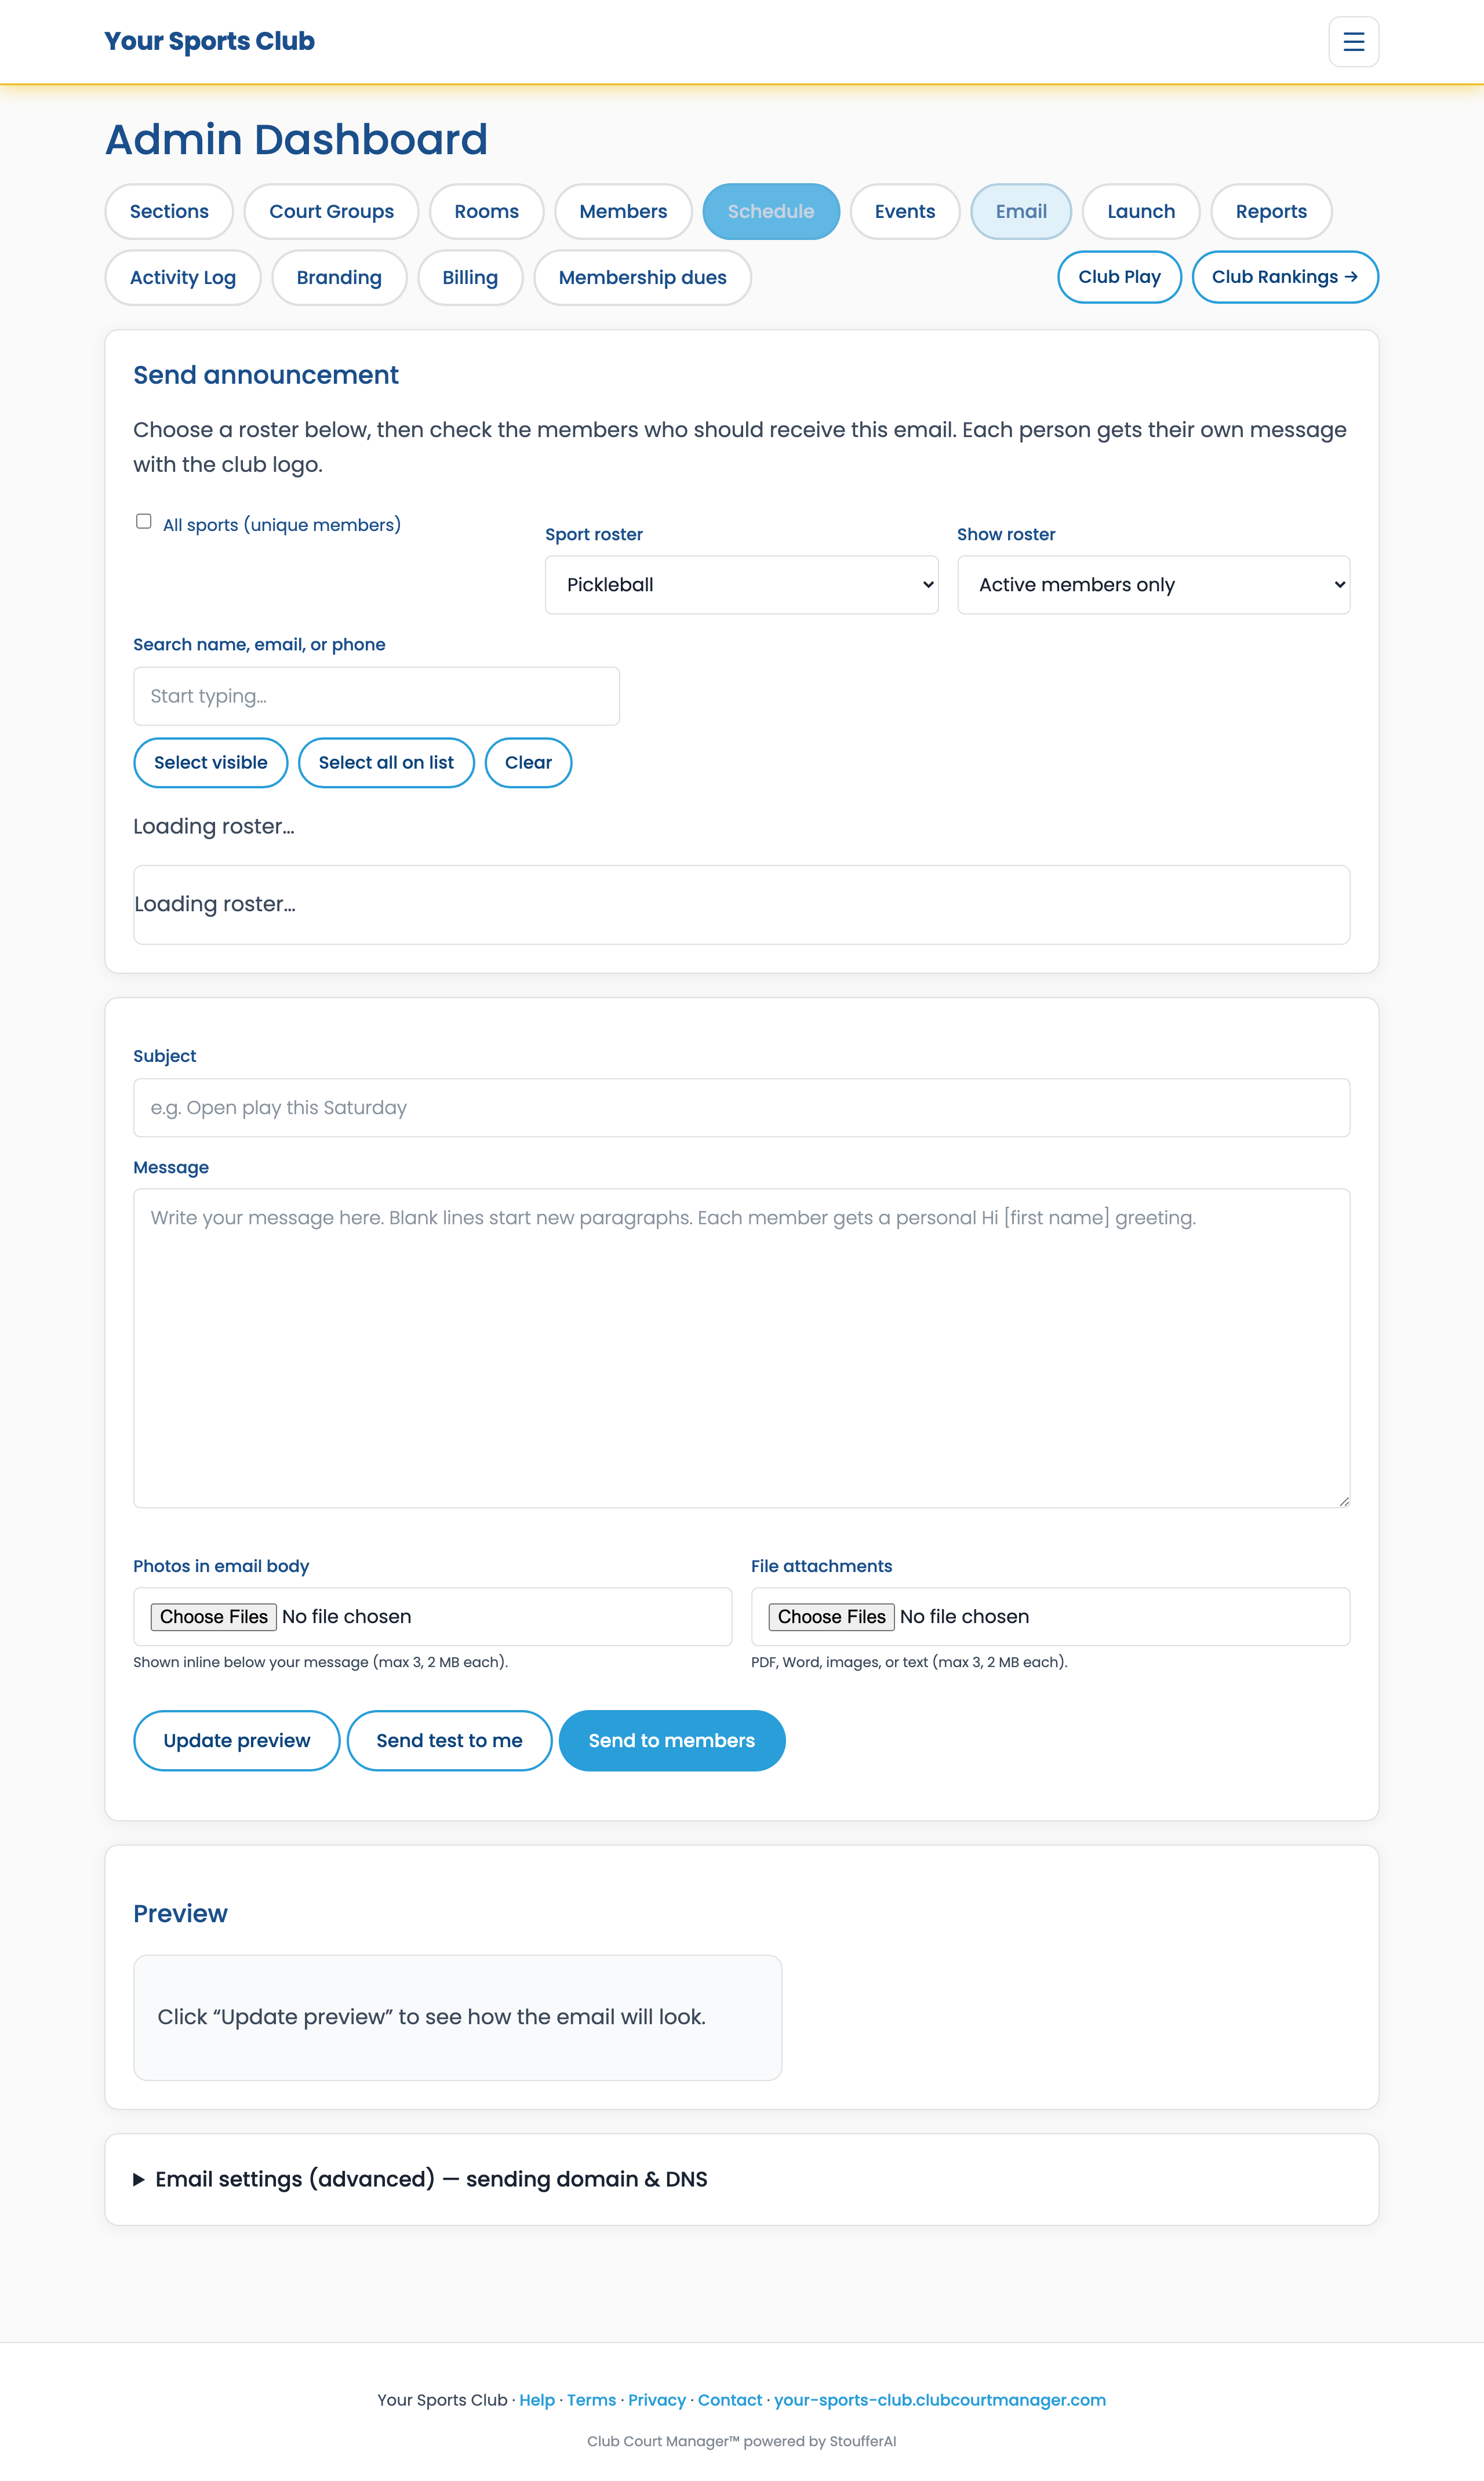Click the Your Sports Club logo
Screen dimensions: 1484x2481
[x=209, y=41]
